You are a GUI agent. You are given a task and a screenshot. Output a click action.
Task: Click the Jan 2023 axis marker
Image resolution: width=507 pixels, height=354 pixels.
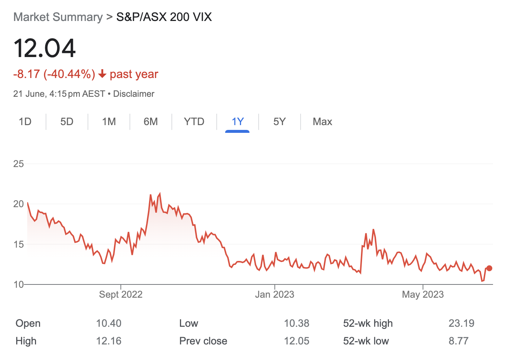[274, 294]
